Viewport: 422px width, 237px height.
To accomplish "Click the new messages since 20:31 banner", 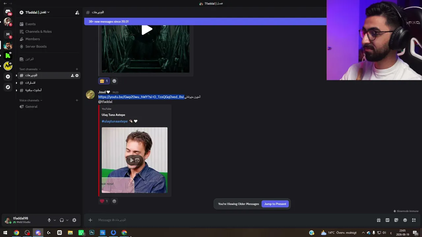I will [205, 22].
